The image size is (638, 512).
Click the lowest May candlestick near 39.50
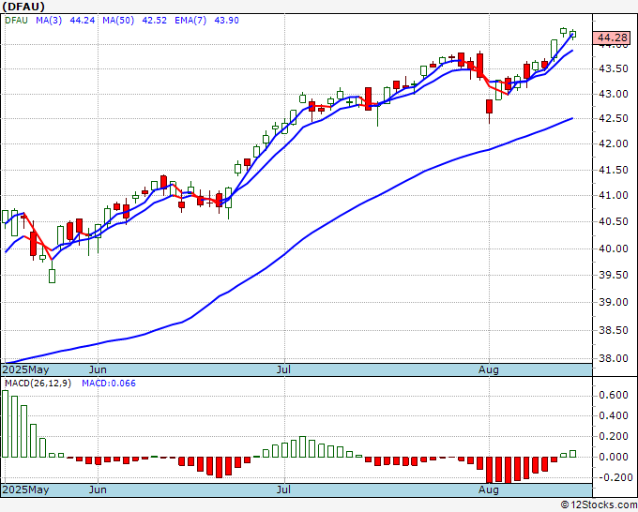[53, 273]
